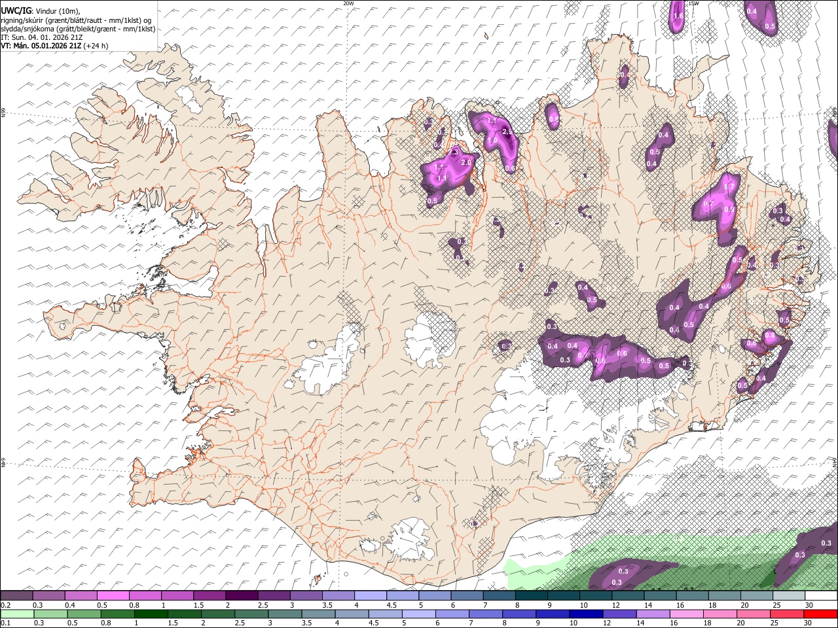The width and height of the screenshot is (838, 628).
Task: Click the '0.4' label in upper legend row
Action: (70, 605)
